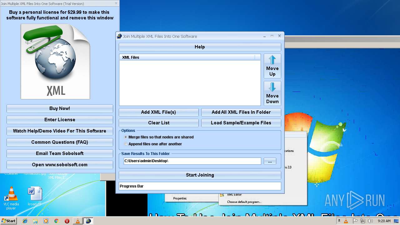Click Email Team Sobolsoft button
This screenshot has width=400, height=225.
point(60,153)
